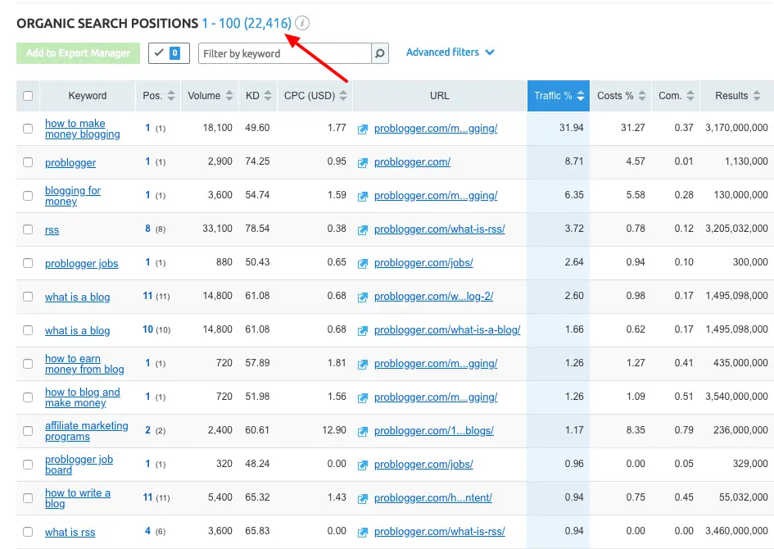The width and height of the screenshot is (774, 549).
Task: Sort table by Volume column arrows
Action: pyautogui.click(x=229, y=96)
